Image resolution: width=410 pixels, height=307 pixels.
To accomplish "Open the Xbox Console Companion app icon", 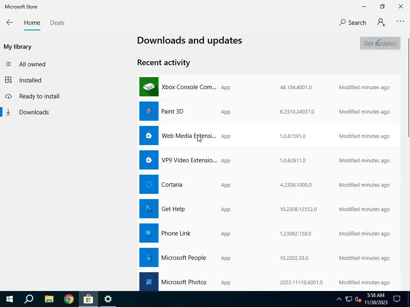I will (149, 87).
